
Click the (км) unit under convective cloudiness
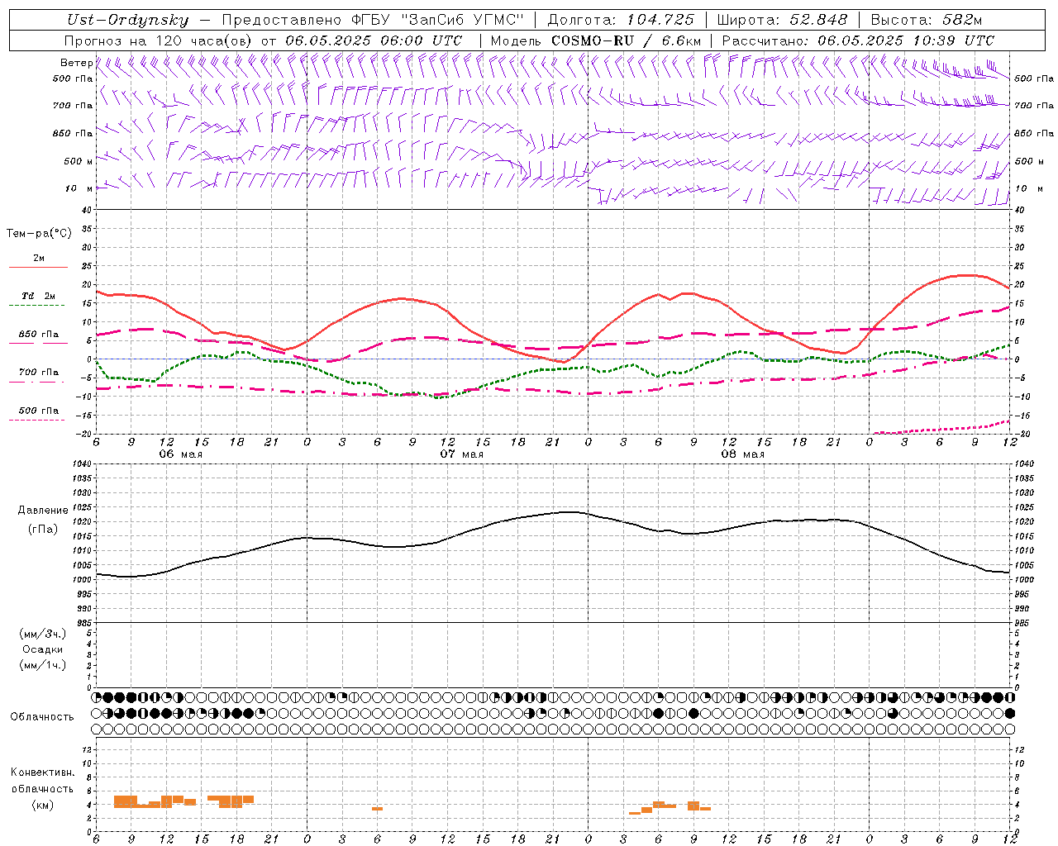43,805
